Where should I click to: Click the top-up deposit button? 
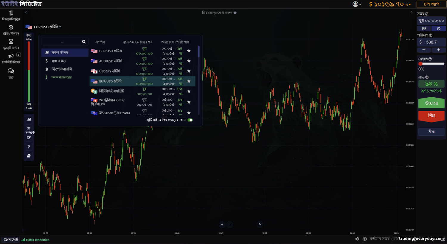point(431,4)
